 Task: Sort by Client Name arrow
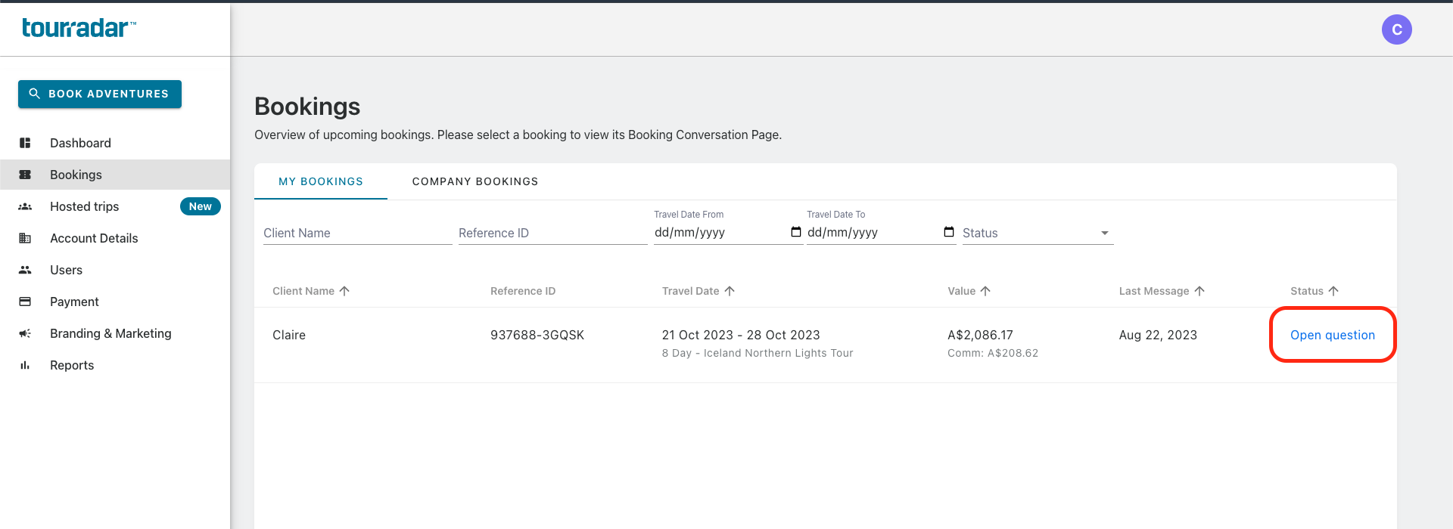[x=344, y=291]
